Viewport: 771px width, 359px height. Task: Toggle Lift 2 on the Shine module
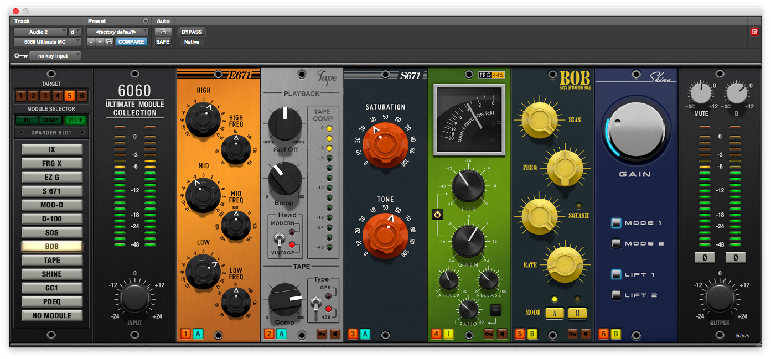coord(617,295)
